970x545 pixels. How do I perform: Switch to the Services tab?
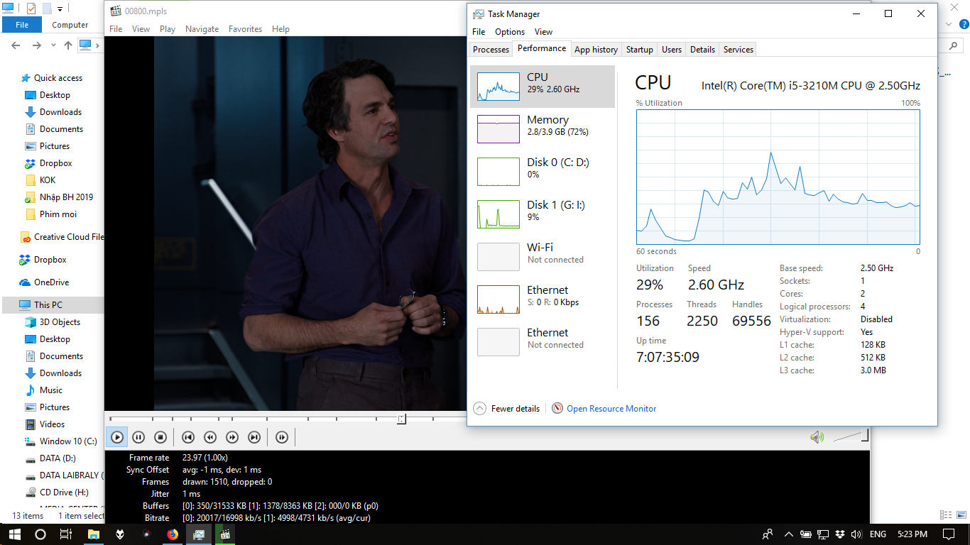tap(738, 50)
